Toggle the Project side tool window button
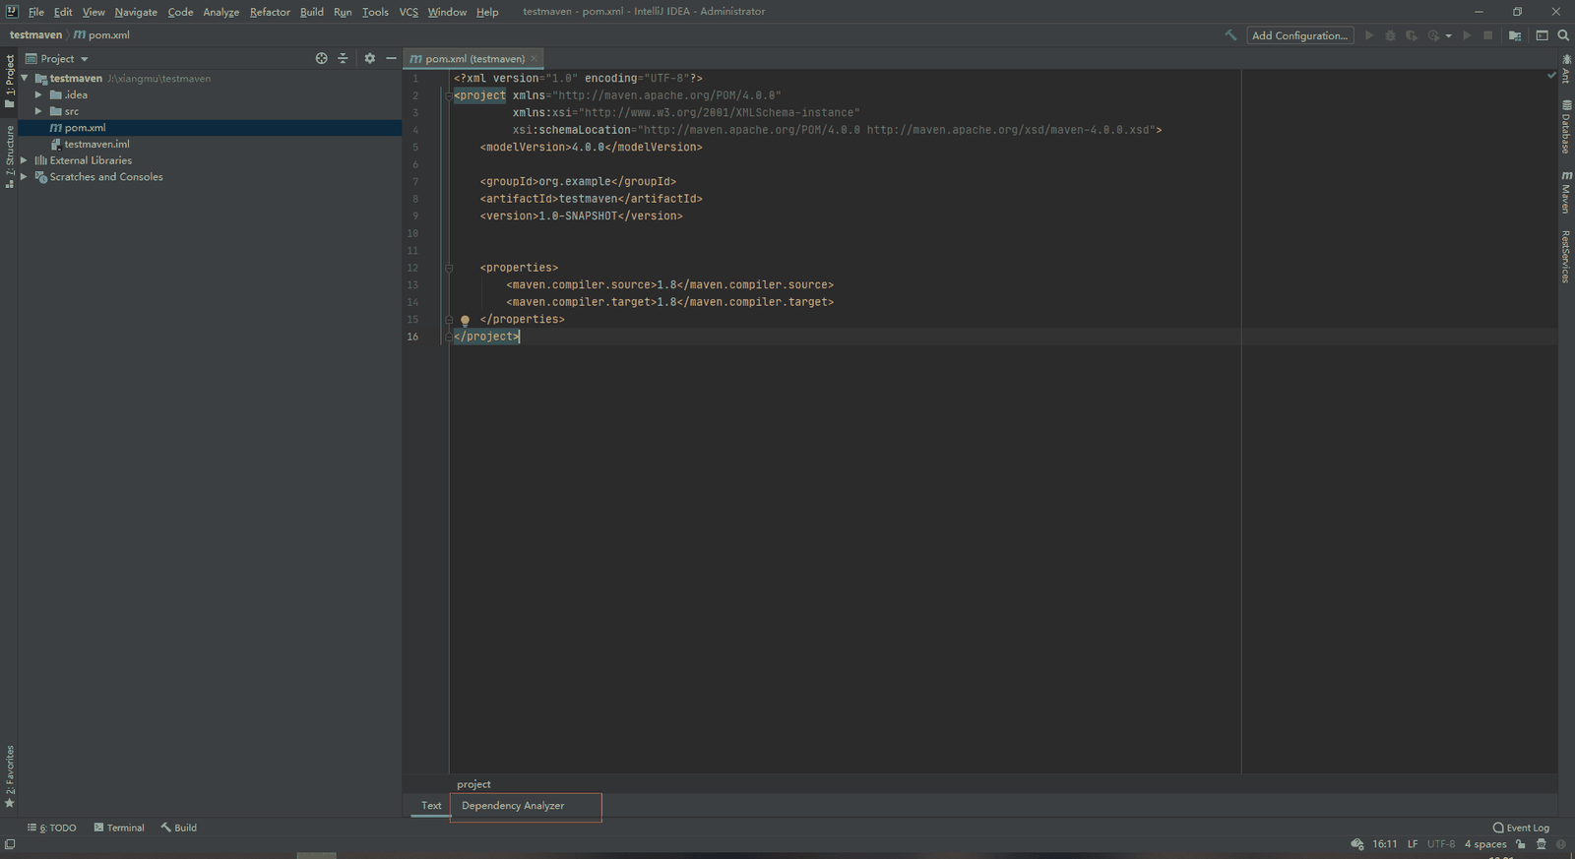The height and width of the screenshot is (859, 1575). click(10, 82)
